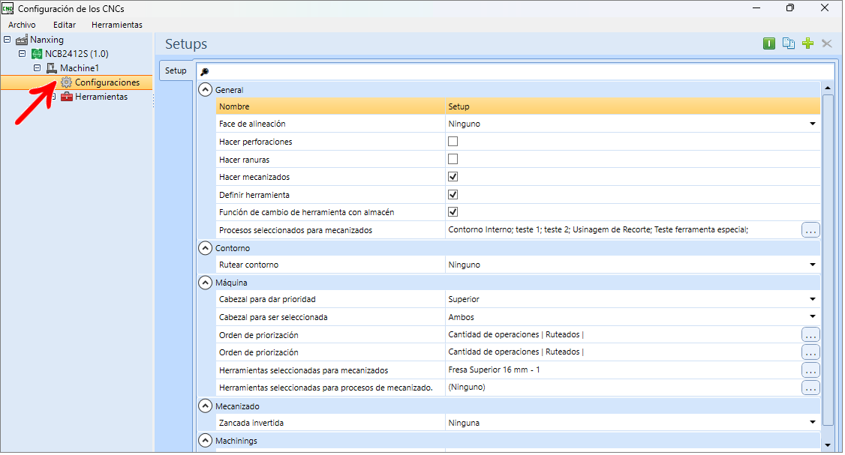Collapse the NCB2412S tree node
This screenshot has width=845, height=455.
coord(22,54)
